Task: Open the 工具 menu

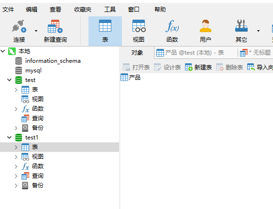Action: click(110, 9)
